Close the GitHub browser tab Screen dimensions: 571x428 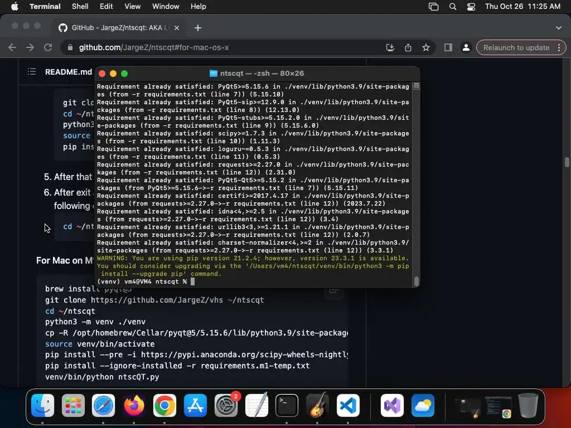[177, 28]
